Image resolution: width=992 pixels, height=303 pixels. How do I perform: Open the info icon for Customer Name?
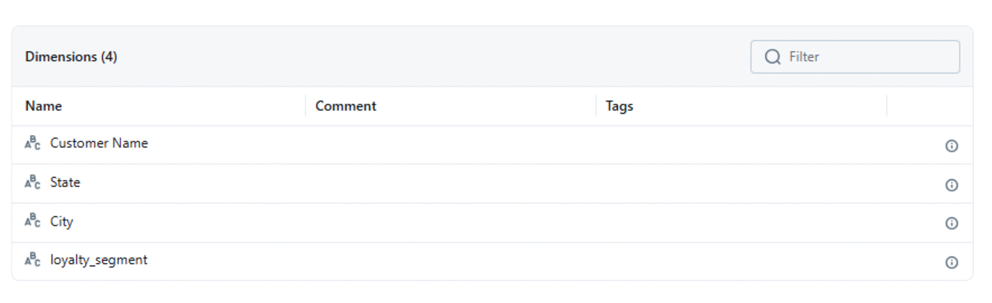point(951,146)
